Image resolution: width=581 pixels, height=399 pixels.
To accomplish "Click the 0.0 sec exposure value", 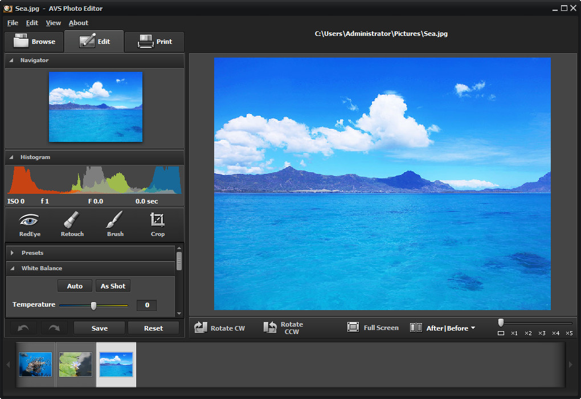I will [x=147, y=201].
